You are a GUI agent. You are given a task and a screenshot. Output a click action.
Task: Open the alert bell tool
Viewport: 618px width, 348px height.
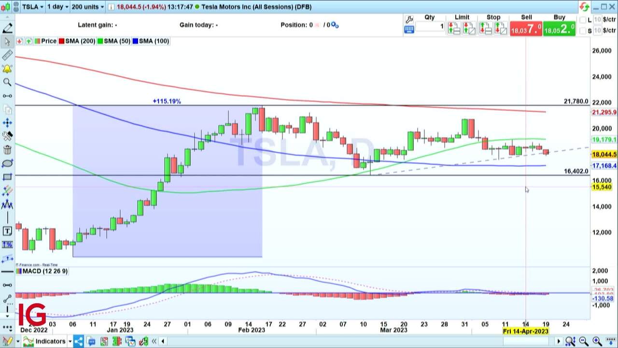pos(7,69)
